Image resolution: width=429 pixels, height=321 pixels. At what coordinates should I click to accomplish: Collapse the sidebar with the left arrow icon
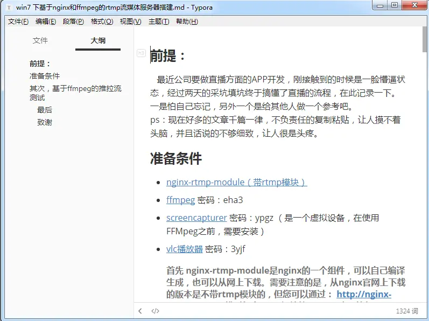click(x=140, y=311)
